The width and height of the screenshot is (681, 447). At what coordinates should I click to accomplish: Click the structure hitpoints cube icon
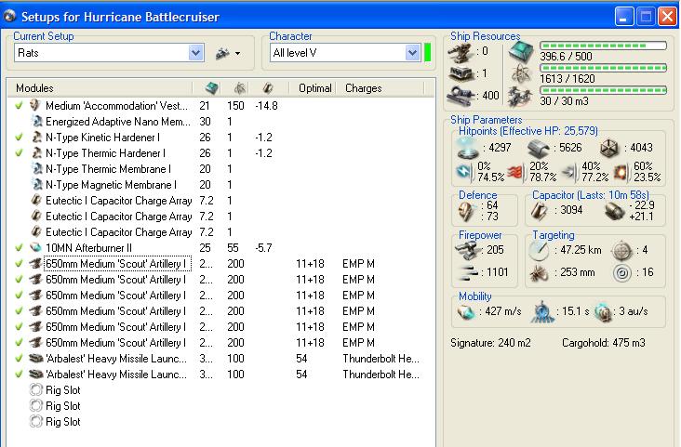[x=610, y=146]
